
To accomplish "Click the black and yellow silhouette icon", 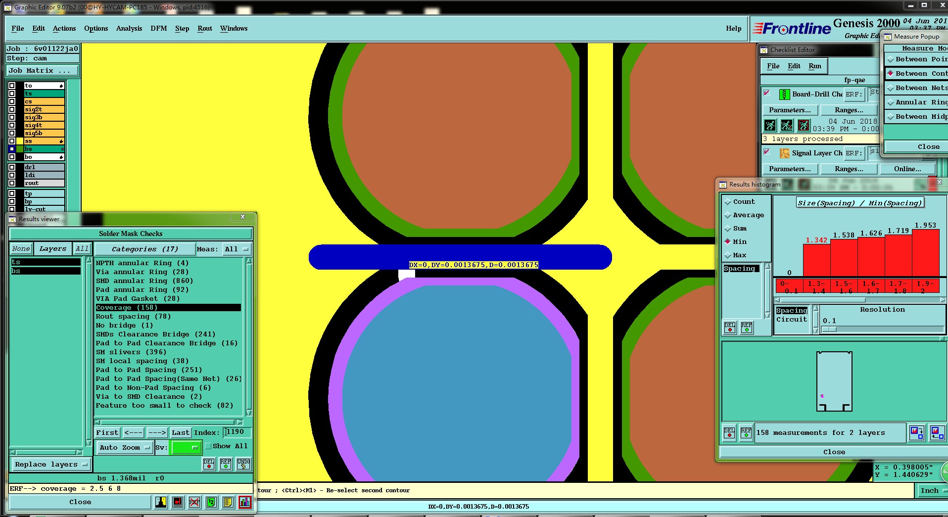I will 161,502.
